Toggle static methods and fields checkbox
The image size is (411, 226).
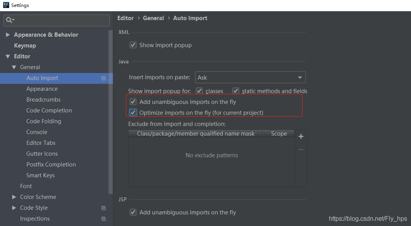tap(236, 91)
